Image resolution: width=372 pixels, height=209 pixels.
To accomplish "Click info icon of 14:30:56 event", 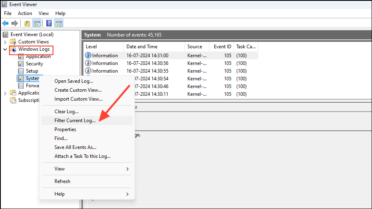I will [x=88, y=63].
